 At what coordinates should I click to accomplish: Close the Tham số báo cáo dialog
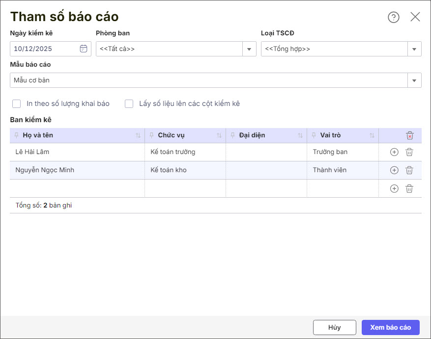coord(415,17)
